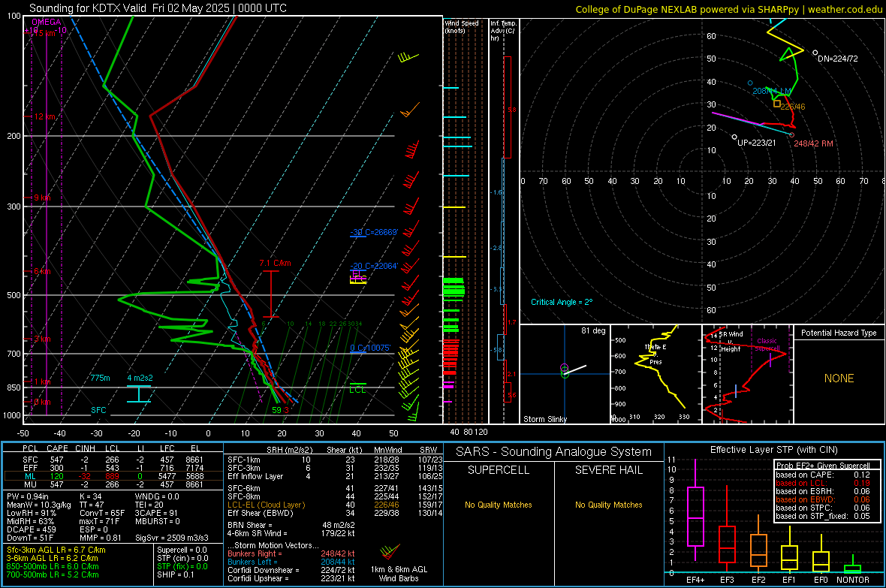Viewport: 886px width, 588px height.
Task: Click the Corfidi Downshear = 224/72 kt line
Action: pyautogui.click(x=291, y=570)
